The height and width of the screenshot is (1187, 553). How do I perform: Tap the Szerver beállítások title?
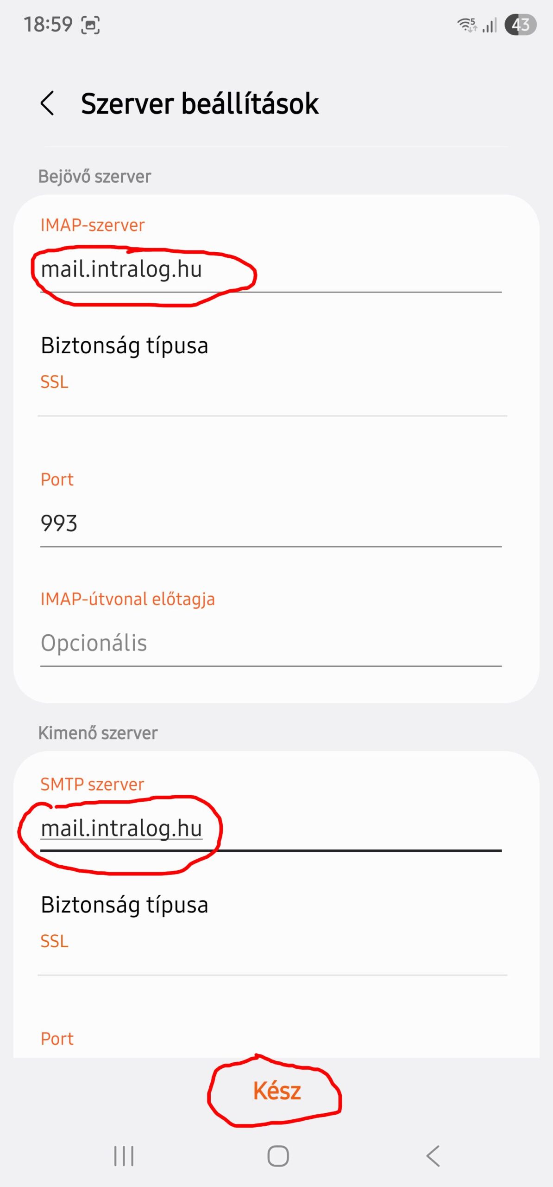200,103
